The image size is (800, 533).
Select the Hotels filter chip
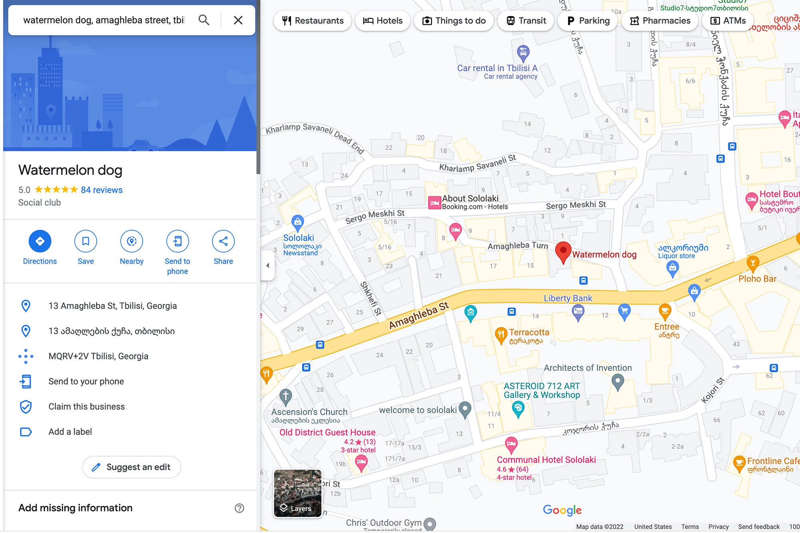382,21
